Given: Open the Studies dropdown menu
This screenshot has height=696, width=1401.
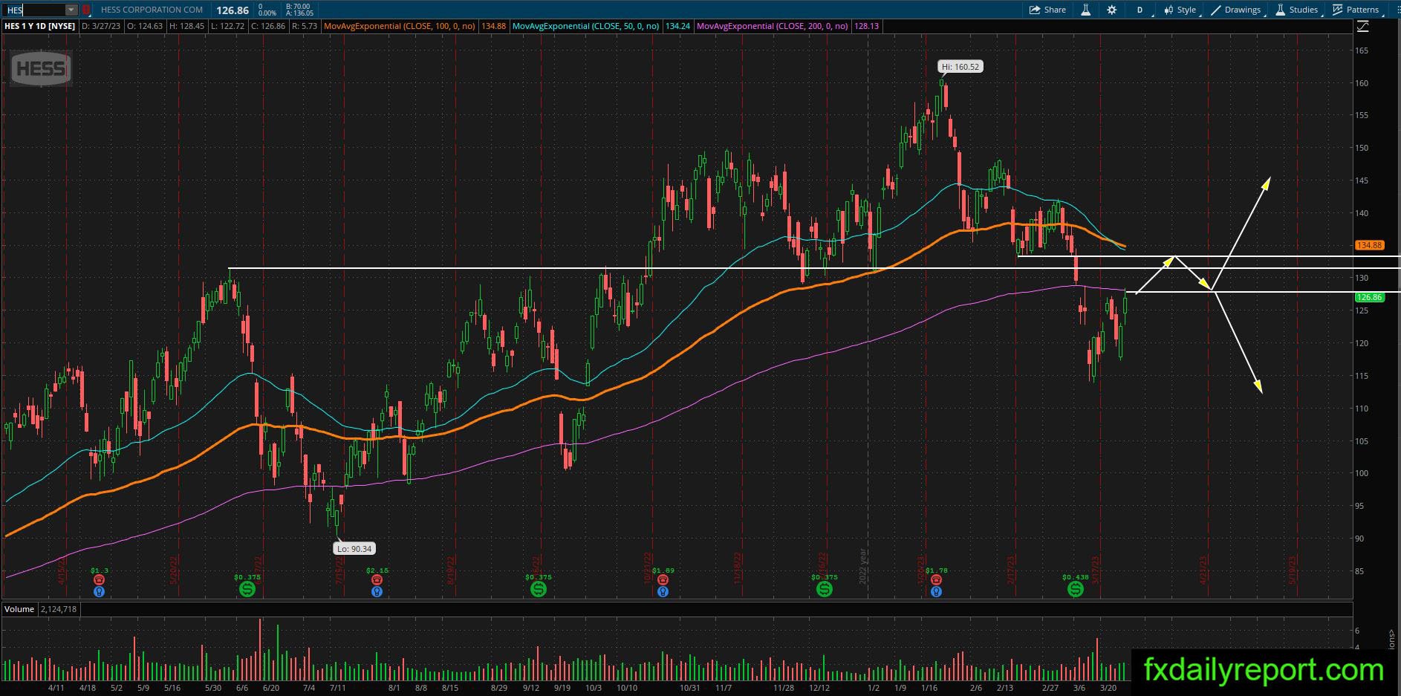Looking at the screenshot, I should [1297, 10].
